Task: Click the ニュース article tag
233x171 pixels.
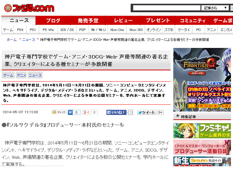Action: (x=35, y=75)
